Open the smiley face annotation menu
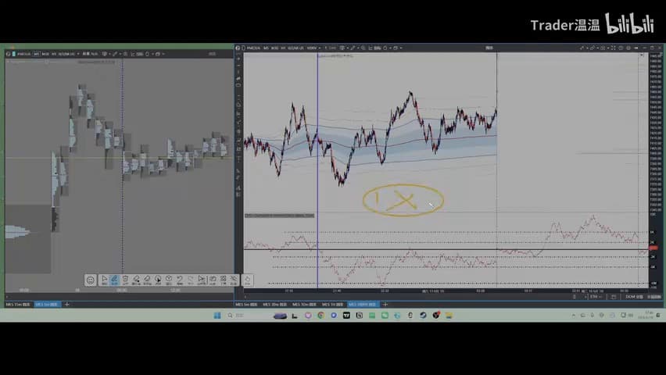This screenshot has width=666, height=375. [x=91, y=280]
